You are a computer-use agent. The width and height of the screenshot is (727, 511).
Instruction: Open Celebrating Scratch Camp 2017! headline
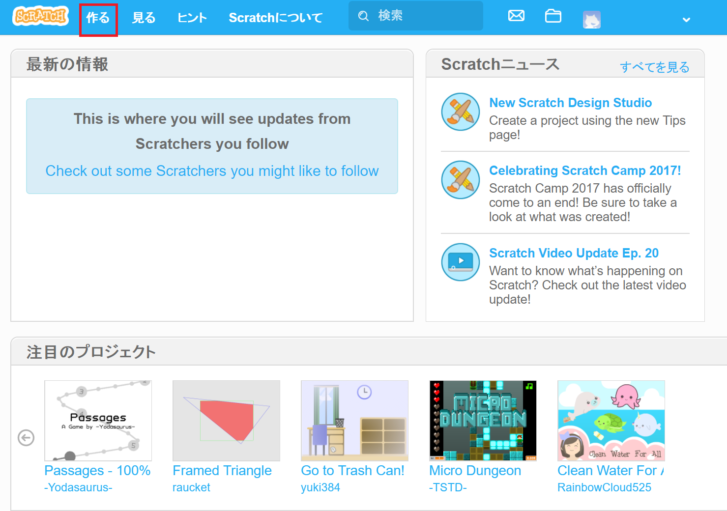point(585,170)
